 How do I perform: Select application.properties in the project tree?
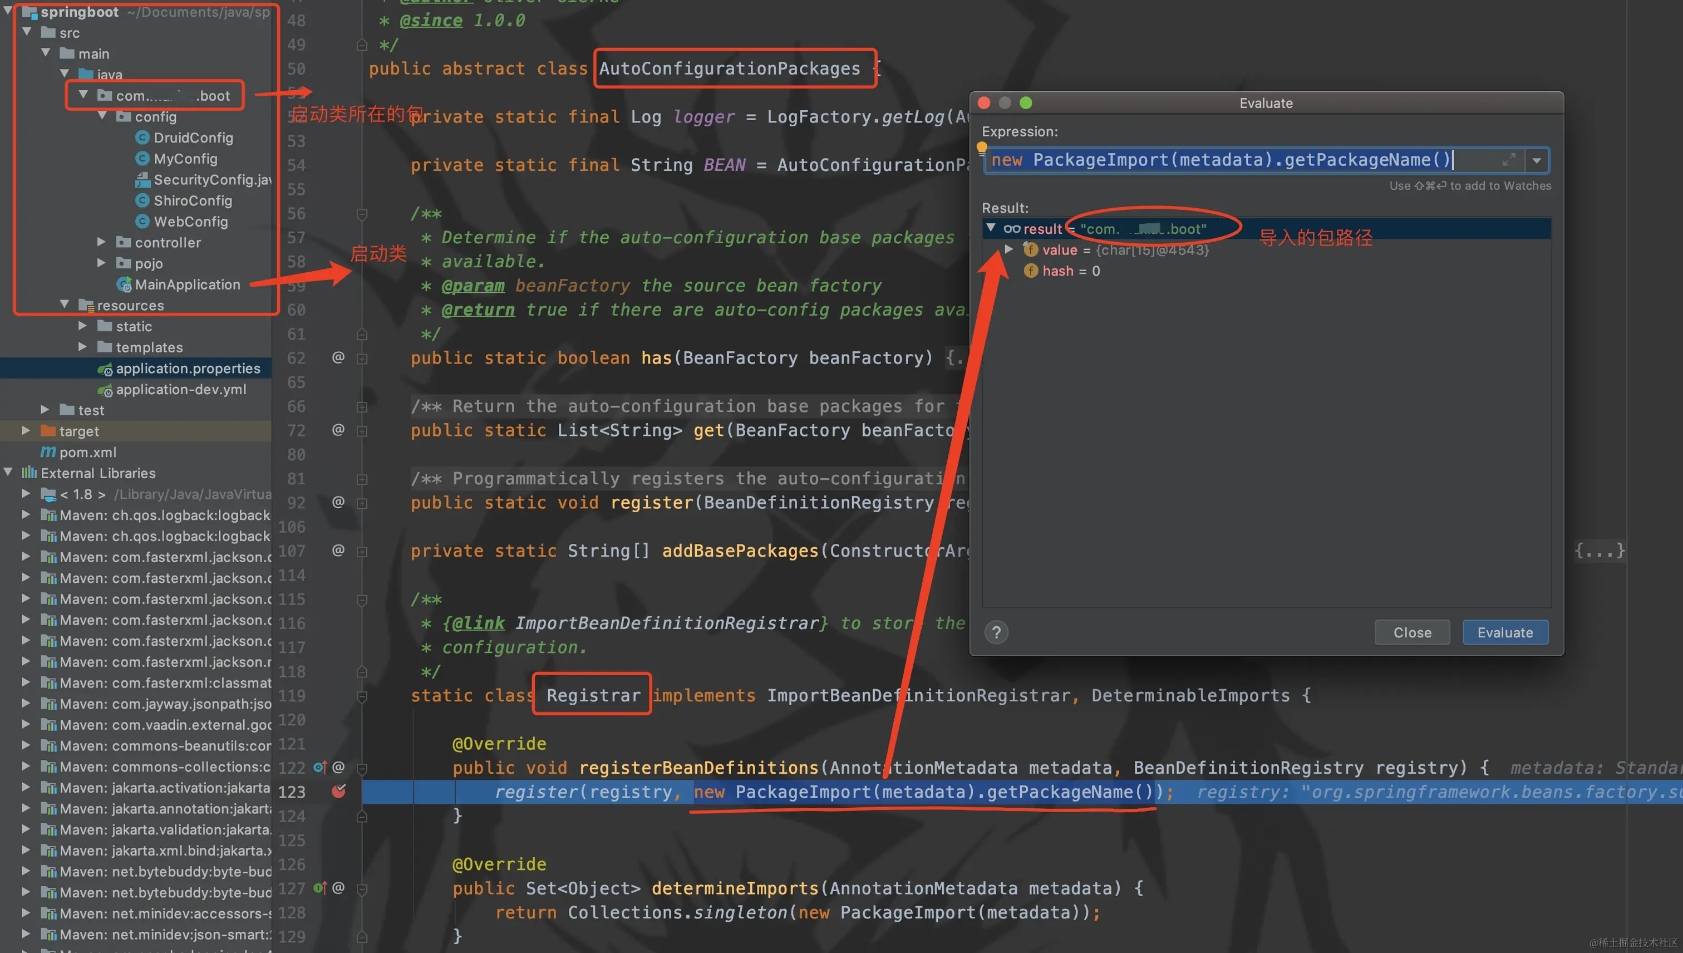pyautogui.click(x=187, y=369)
